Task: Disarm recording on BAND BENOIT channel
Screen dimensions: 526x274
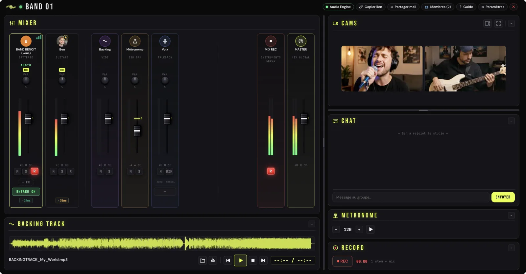Action: point(35,171)
